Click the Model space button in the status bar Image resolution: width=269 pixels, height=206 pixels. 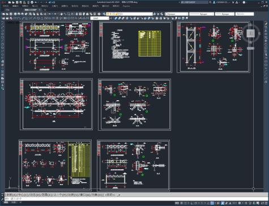tap(177, 203)
